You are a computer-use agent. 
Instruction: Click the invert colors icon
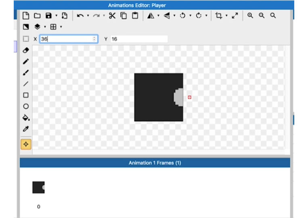[26, 27]
